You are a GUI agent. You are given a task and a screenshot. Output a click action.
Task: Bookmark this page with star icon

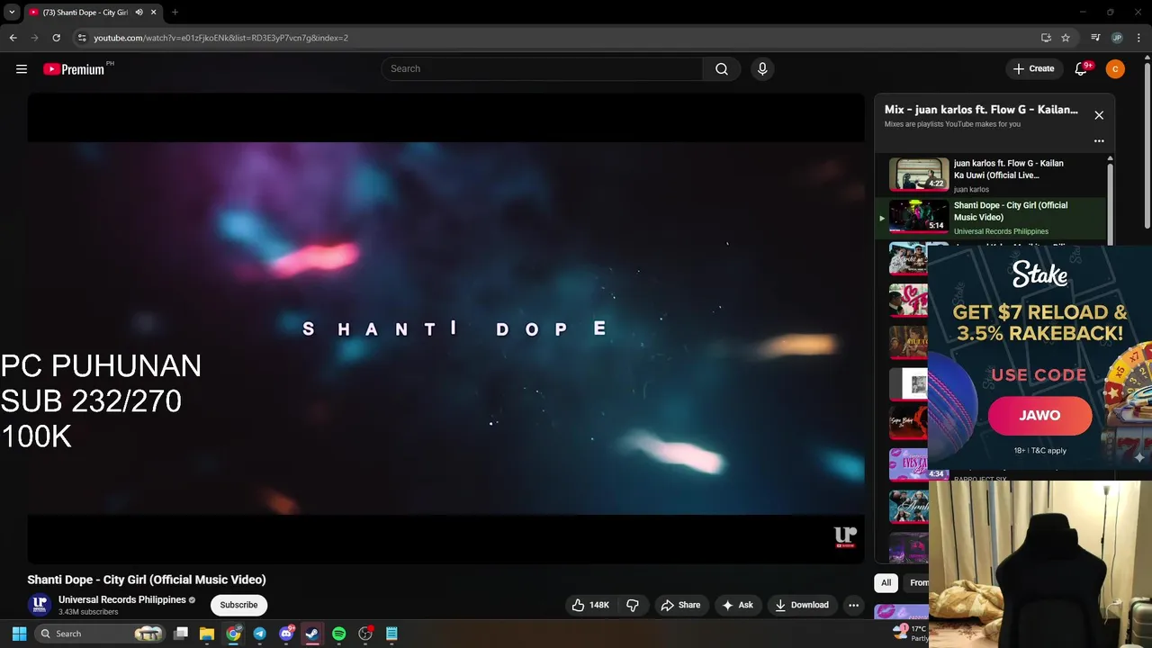coord(1066,38)
